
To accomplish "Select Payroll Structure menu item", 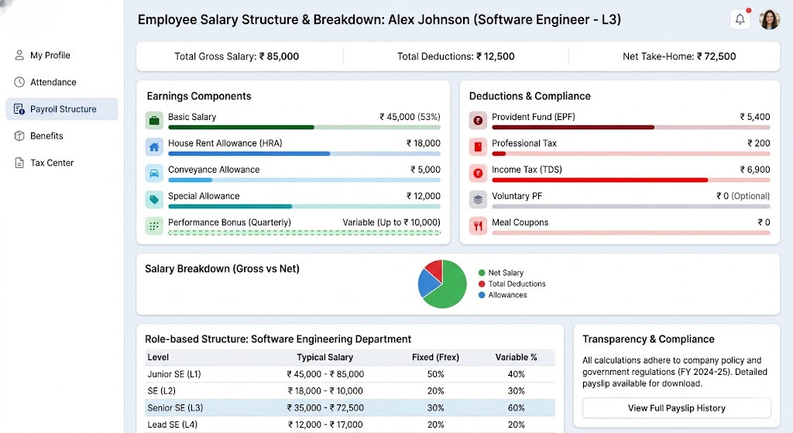I will click(x=62, y=108).
